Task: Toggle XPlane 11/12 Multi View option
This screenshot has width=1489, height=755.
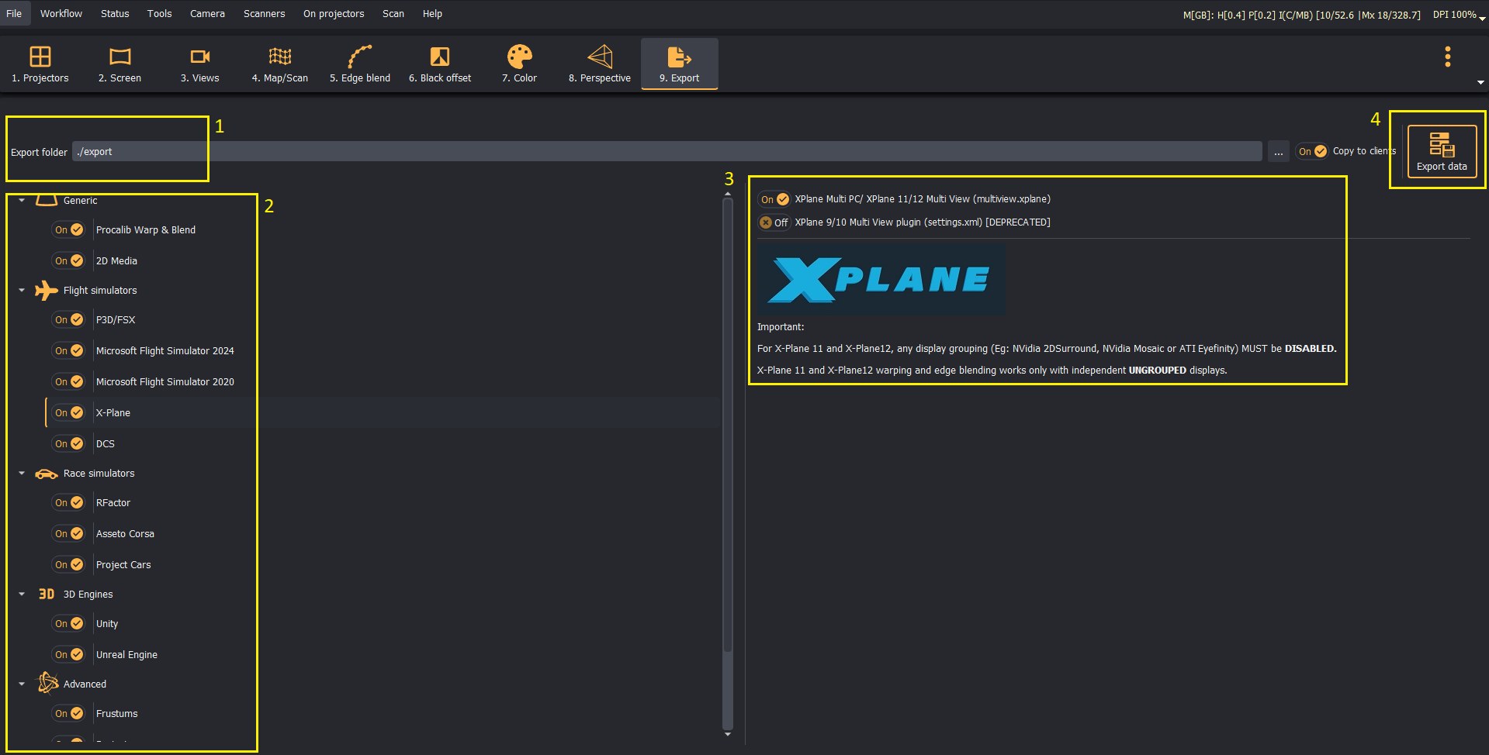Action: pos(774,199)
